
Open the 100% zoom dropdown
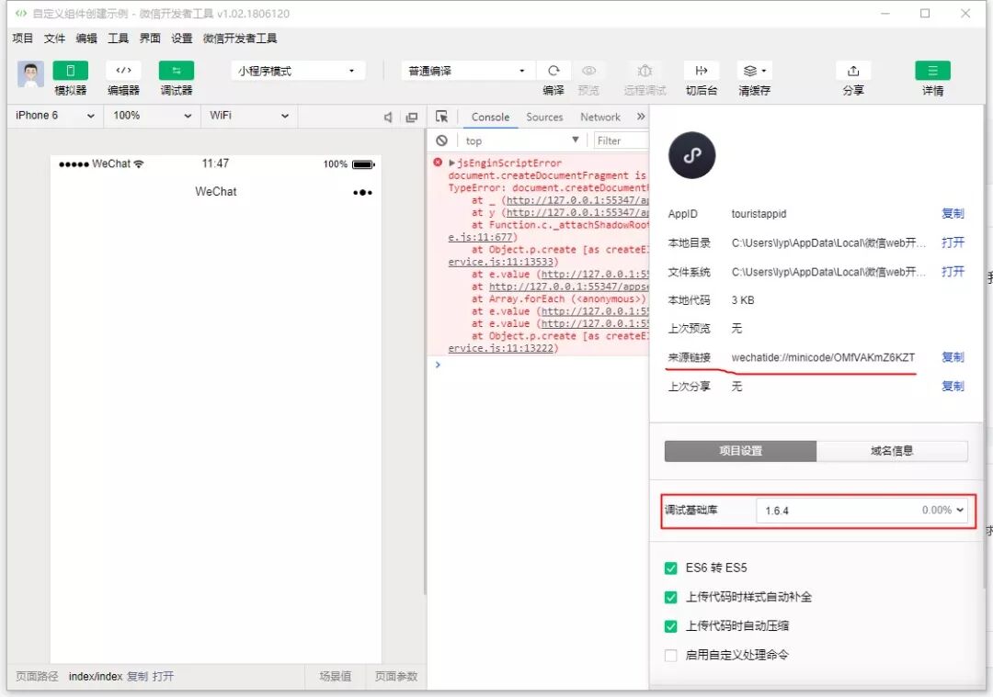click(152, 116)
